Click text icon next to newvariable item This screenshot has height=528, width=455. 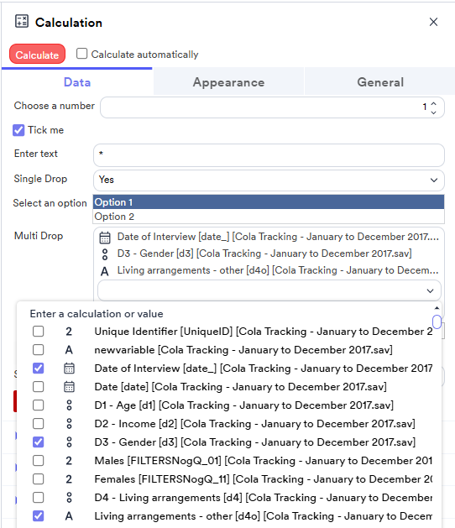(x=69, y=350)
